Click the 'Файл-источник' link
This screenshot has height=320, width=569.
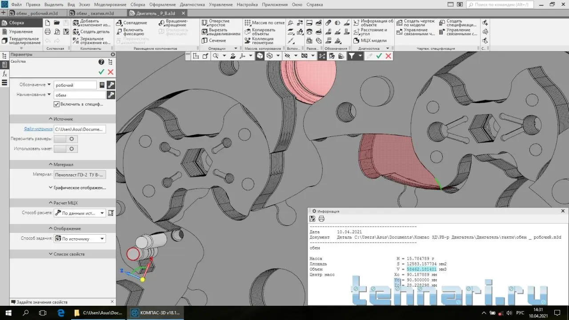[x=38, y=129]
